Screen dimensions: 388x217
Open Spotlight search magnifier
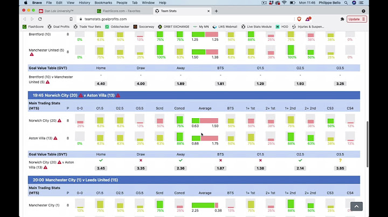point(346,3)
